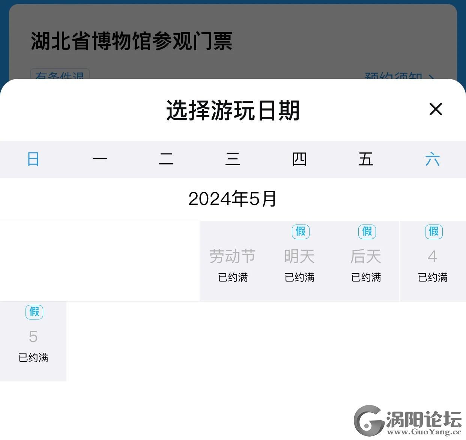Click 已约满 status under 劳动节
Viewport: 466px width, 440px height.
click(233, 277)
